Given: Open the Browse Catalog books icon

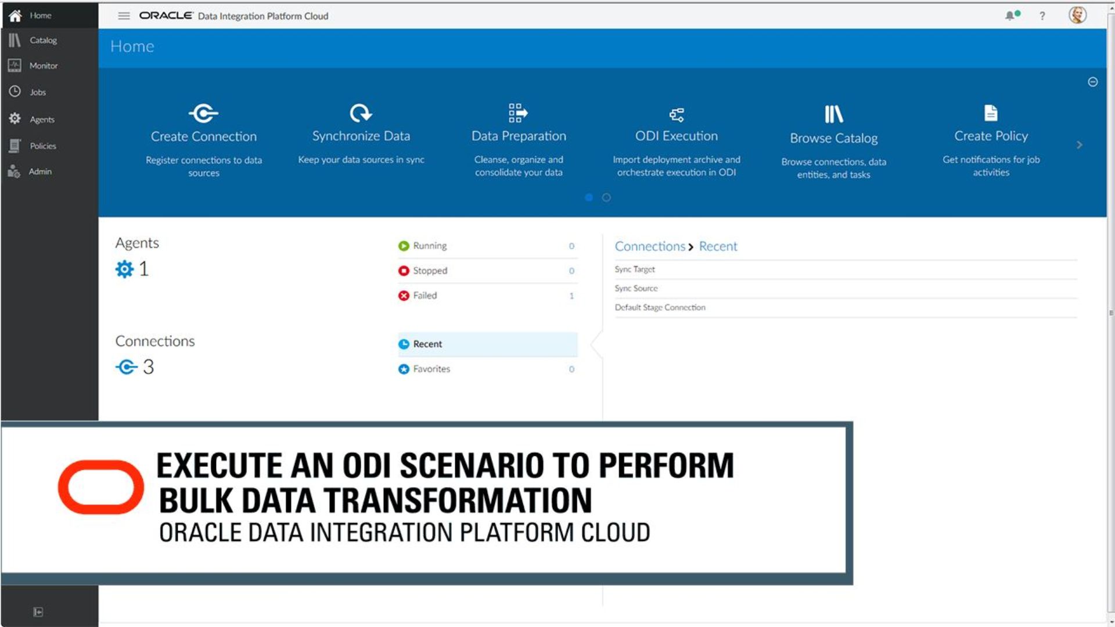Looking at the screenshot, I should point(833,114).
